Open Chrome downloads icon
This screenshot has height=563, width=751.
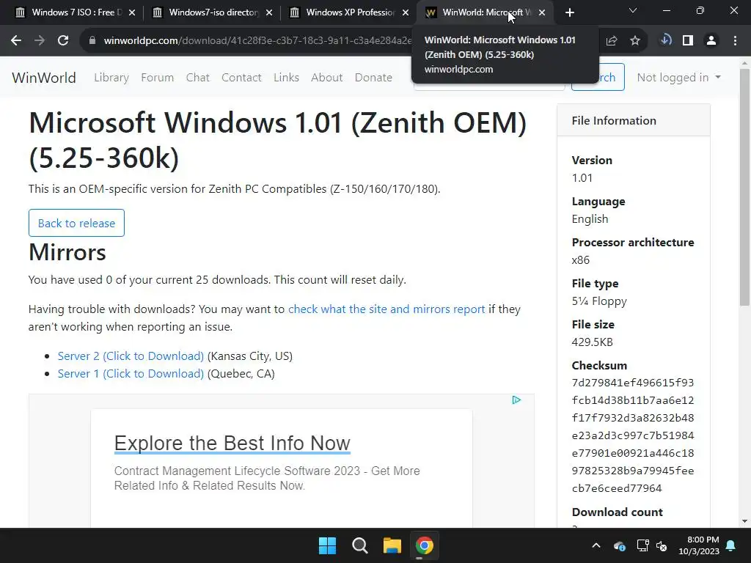[x=665, y=40]
